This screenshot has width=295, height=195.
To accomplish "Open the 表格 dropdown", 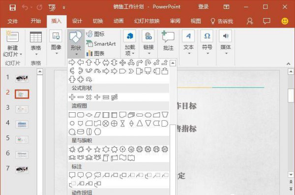I will [x=36, y=44].
